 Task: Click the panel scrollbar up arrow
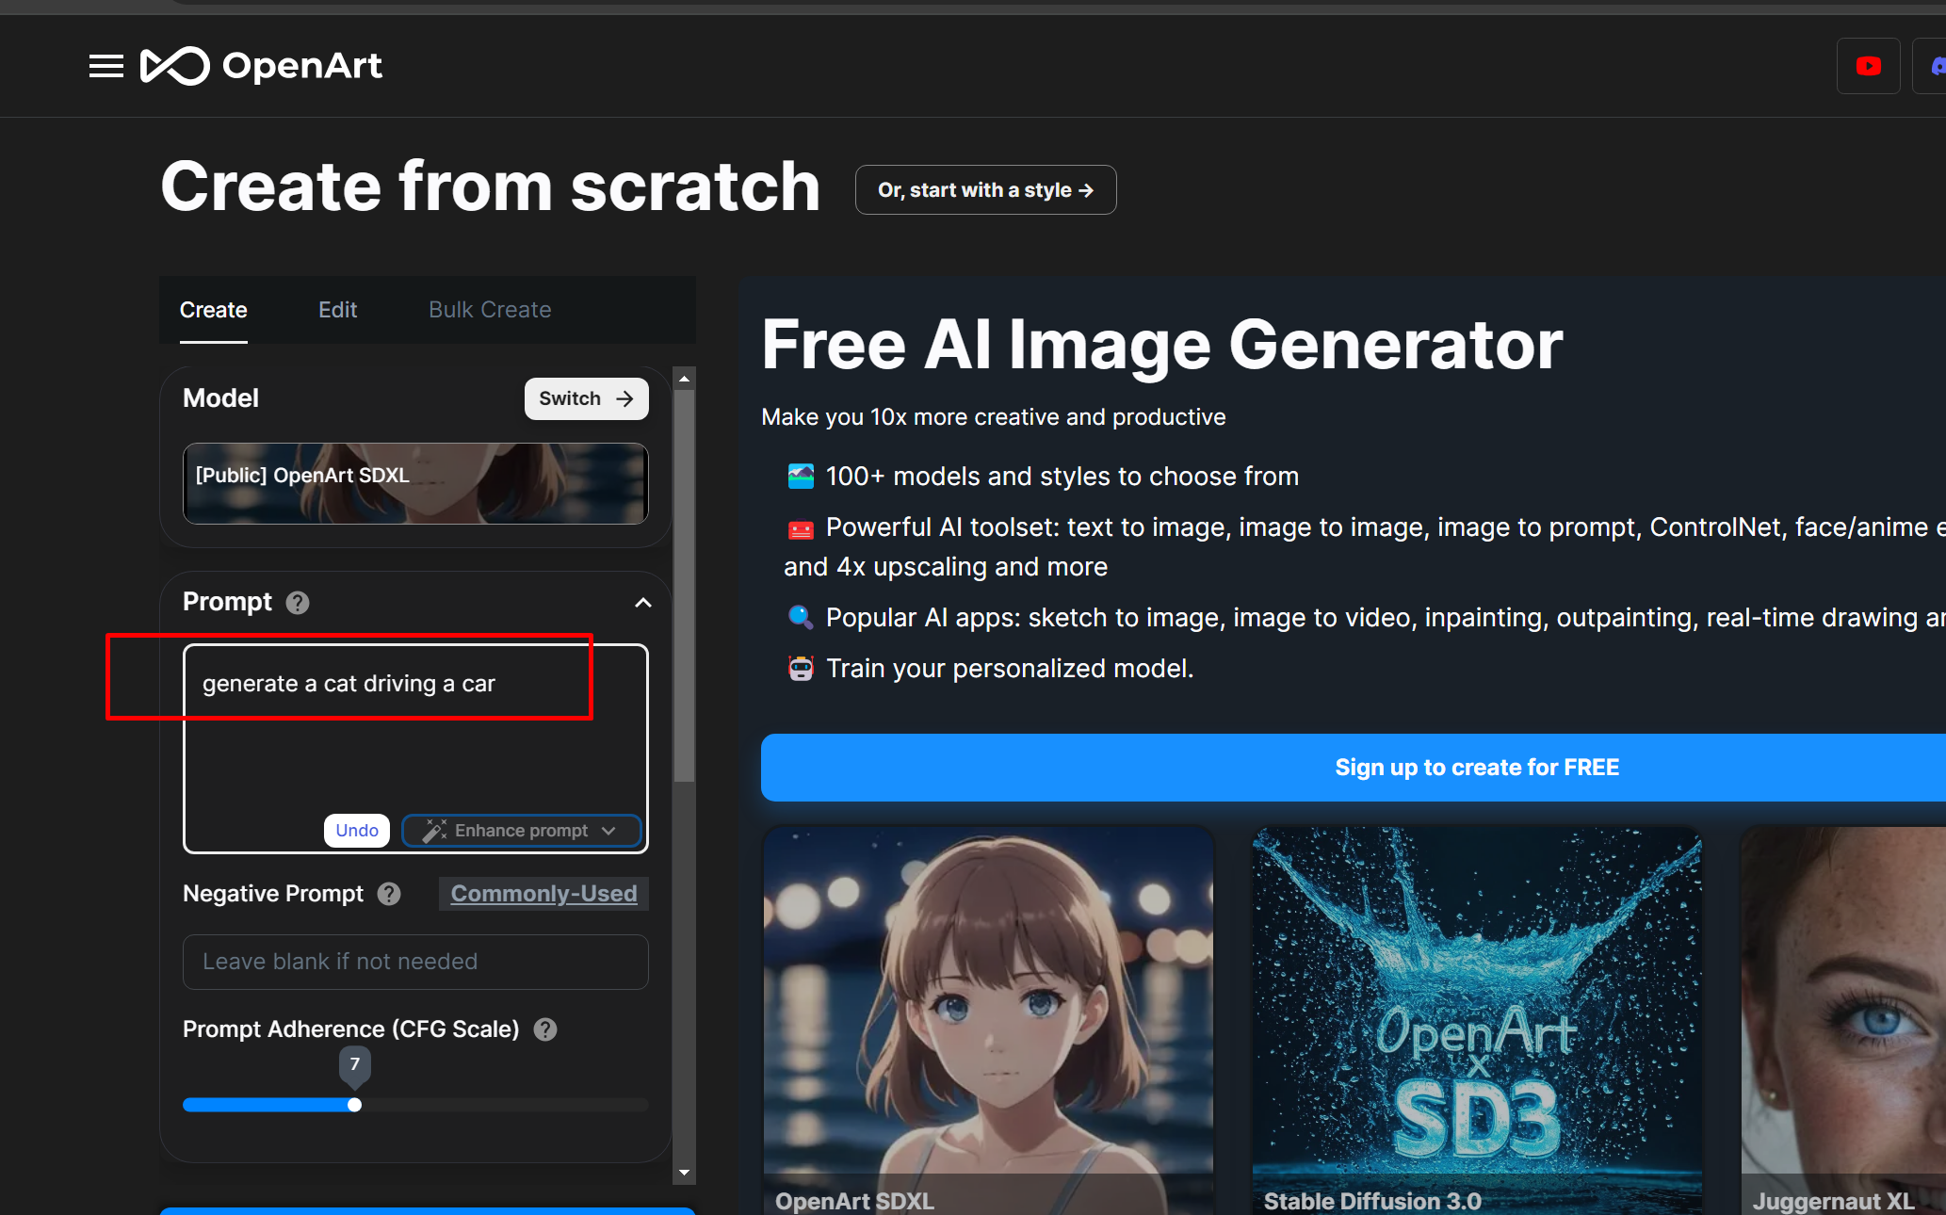(685, 379)
